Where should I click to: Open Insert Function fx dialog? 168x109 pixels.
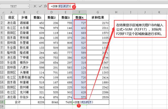pos(45,6)
